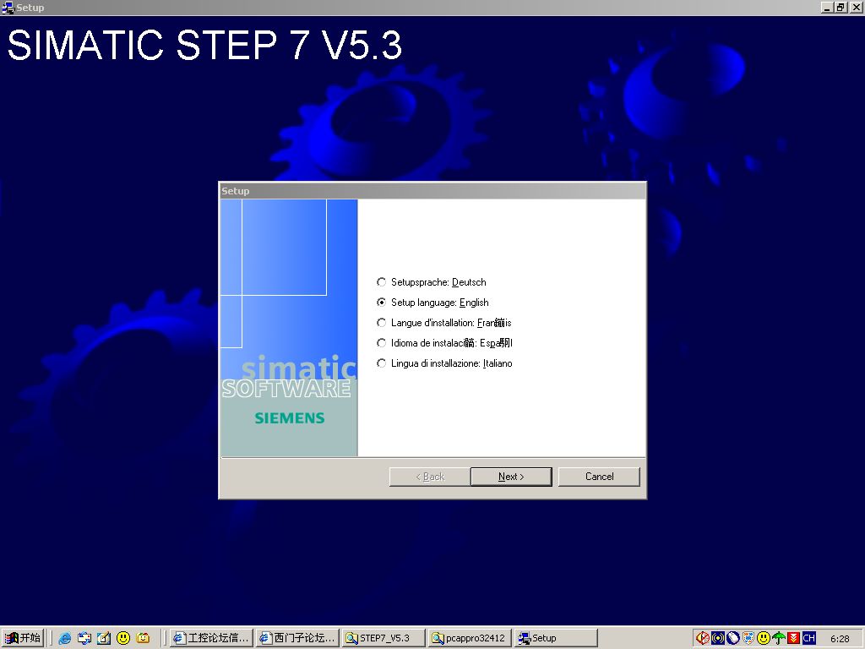Minimize the full-screen Setup window

827,7
